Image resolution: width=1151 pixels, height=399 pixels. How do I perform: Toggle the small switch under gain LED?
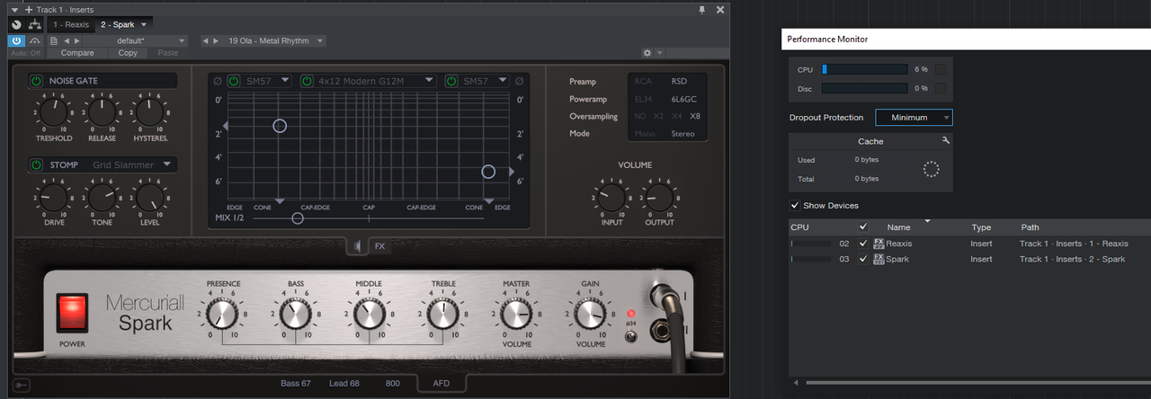pyautogui.click(x=630, y=337)
